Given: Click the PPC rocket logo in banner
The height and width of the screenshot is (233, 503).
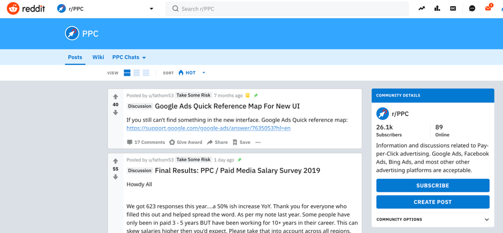Looking at the screenshot, I should click(x=72, y=34).
